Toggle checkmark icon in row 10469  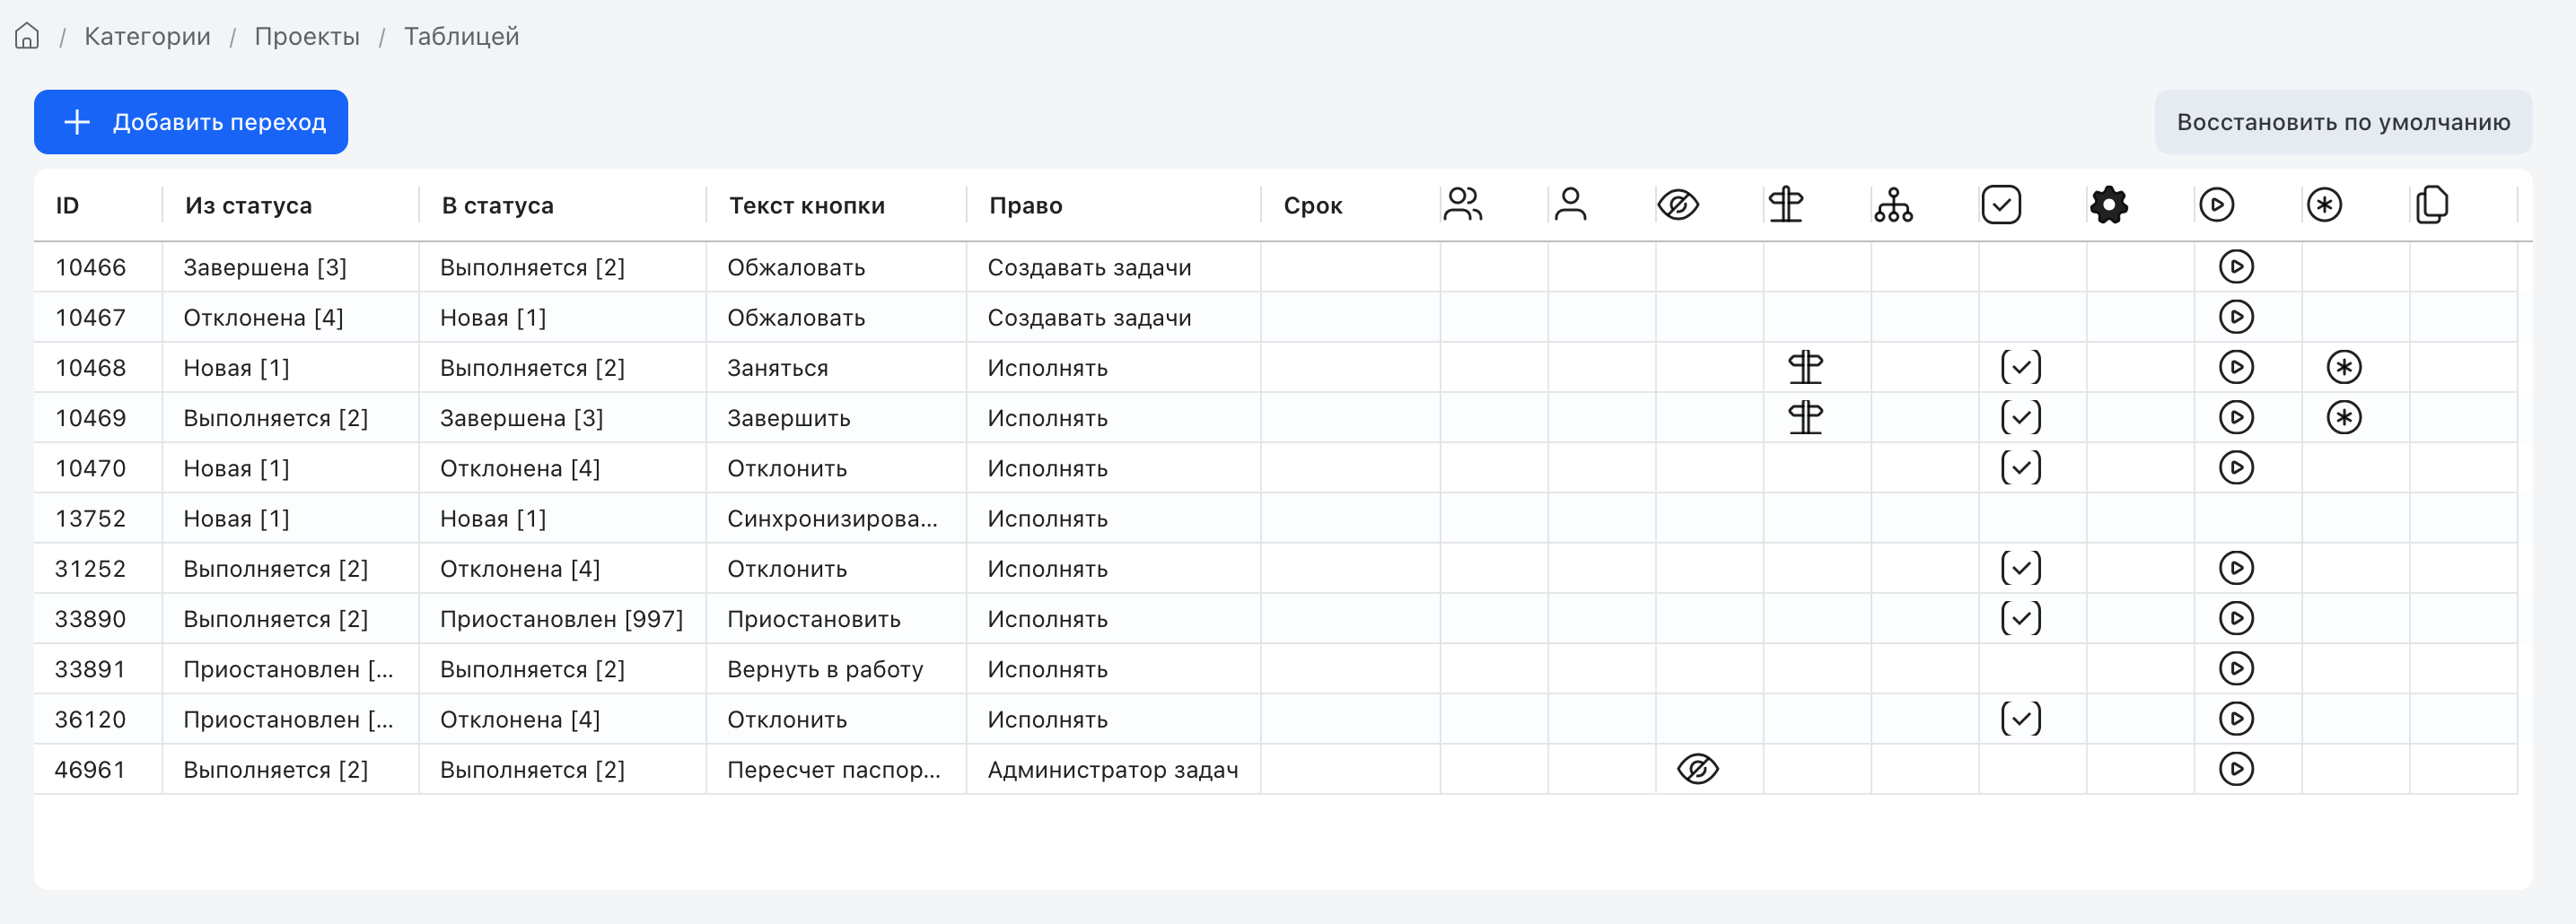tap(2021, 417)
